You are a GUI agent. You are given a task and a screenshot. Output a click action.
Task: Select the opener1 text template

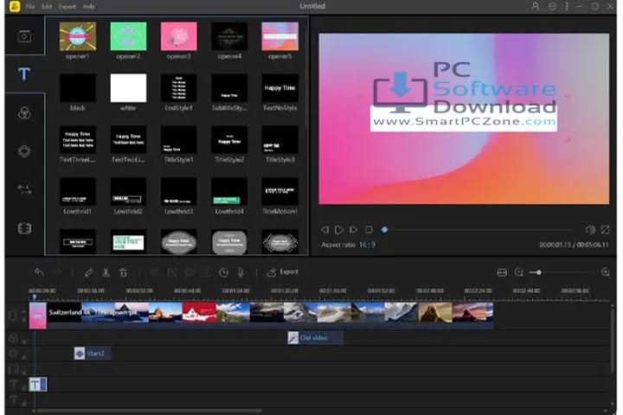78,36
